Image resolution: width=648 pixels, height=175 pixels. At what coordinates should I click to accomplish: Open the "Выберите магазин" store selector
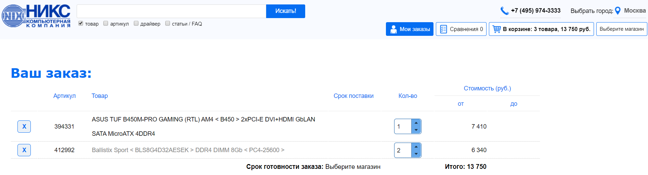pyautogui.click(x=621, y=29)
